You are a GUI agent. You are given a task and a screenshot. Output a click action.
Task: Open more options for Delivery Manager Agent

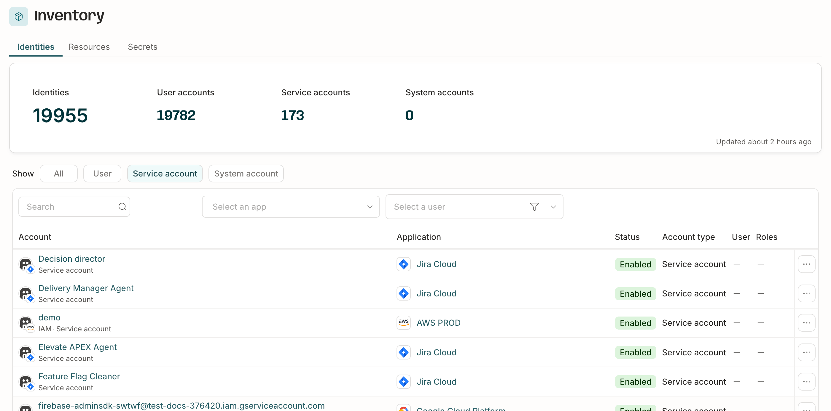[806, 293]
